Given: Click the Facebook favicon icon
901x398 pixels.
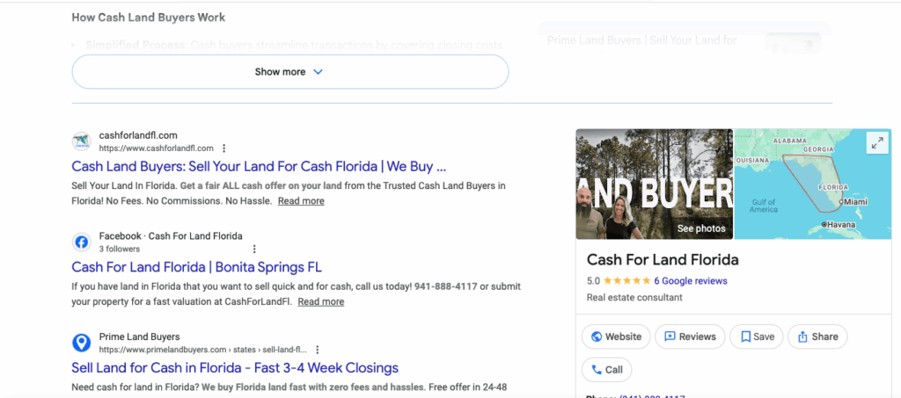Looking at the screenshot, I should click(82, 242).
